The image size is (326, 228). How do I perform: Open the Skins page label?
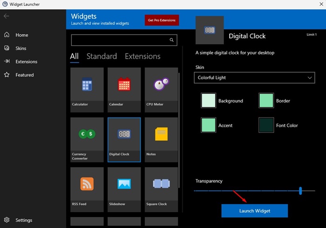(x=21, y=48)
